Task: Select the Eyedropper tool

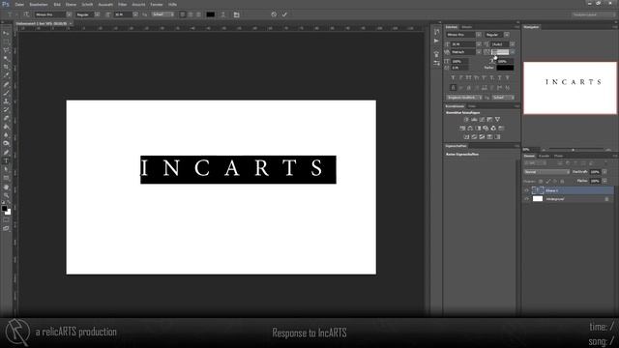Action: click(6, 75)
